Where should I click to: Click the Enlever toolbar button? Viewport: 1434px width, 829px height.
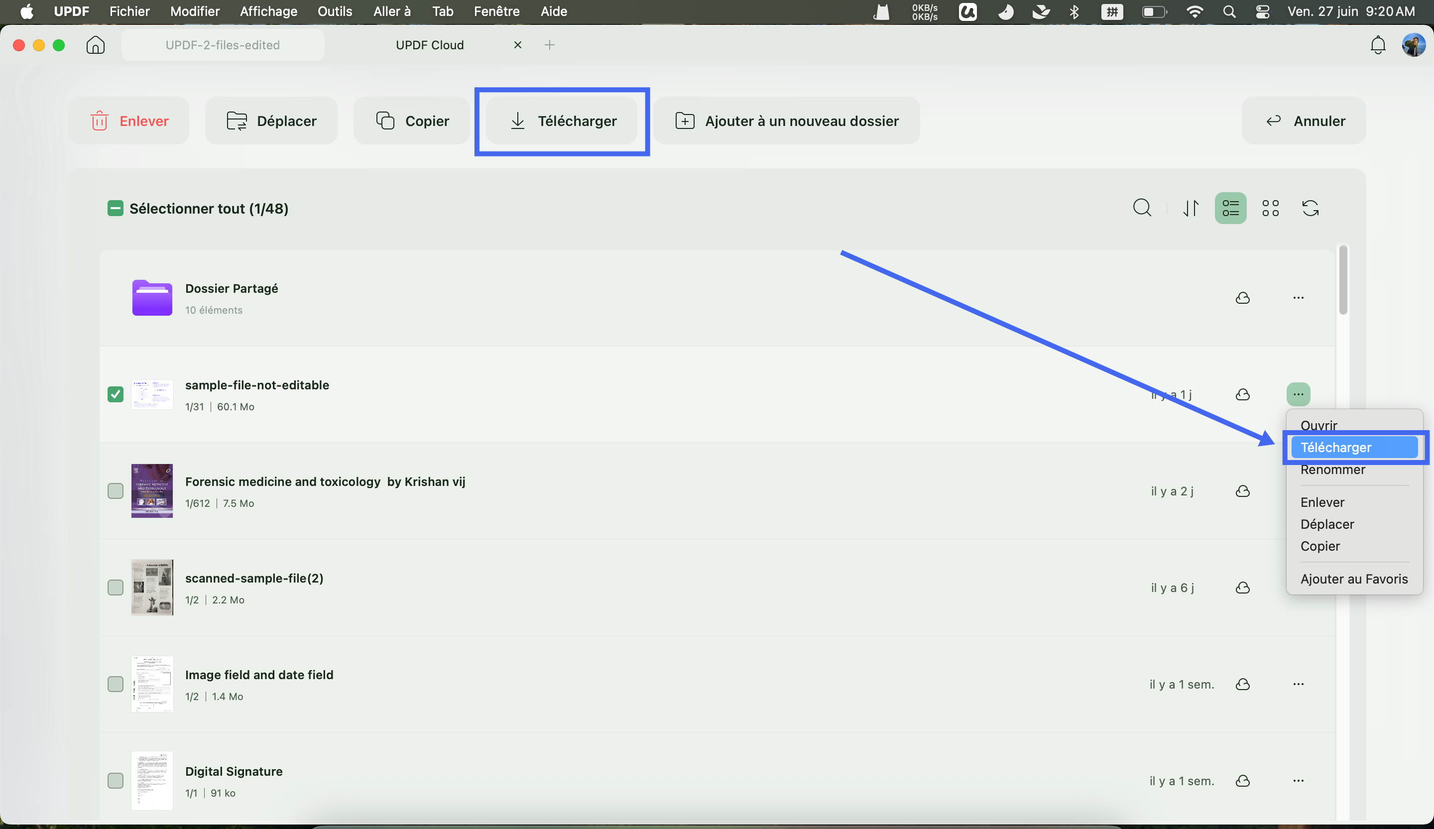tap(128, 120)
